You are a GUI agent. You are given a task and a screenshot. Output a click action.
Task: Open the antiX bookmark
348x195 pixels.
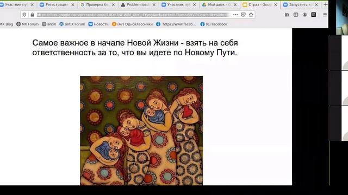coord(49,24)
